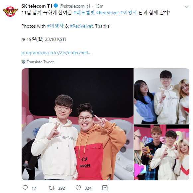Like the tweet with the heart icon

(x=78, y=188)
